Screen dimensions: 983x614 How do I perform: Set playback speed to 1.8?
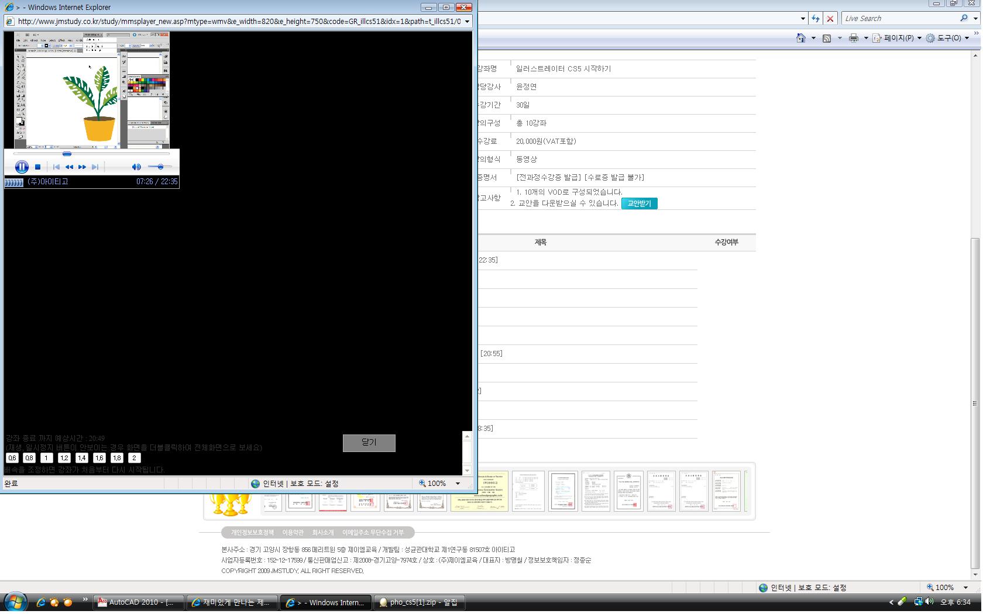tap(117, 458)
